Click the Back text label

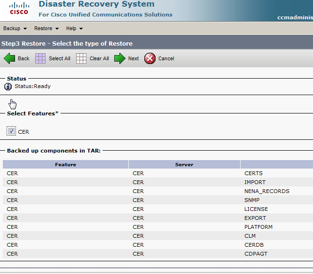click(23, 58)
